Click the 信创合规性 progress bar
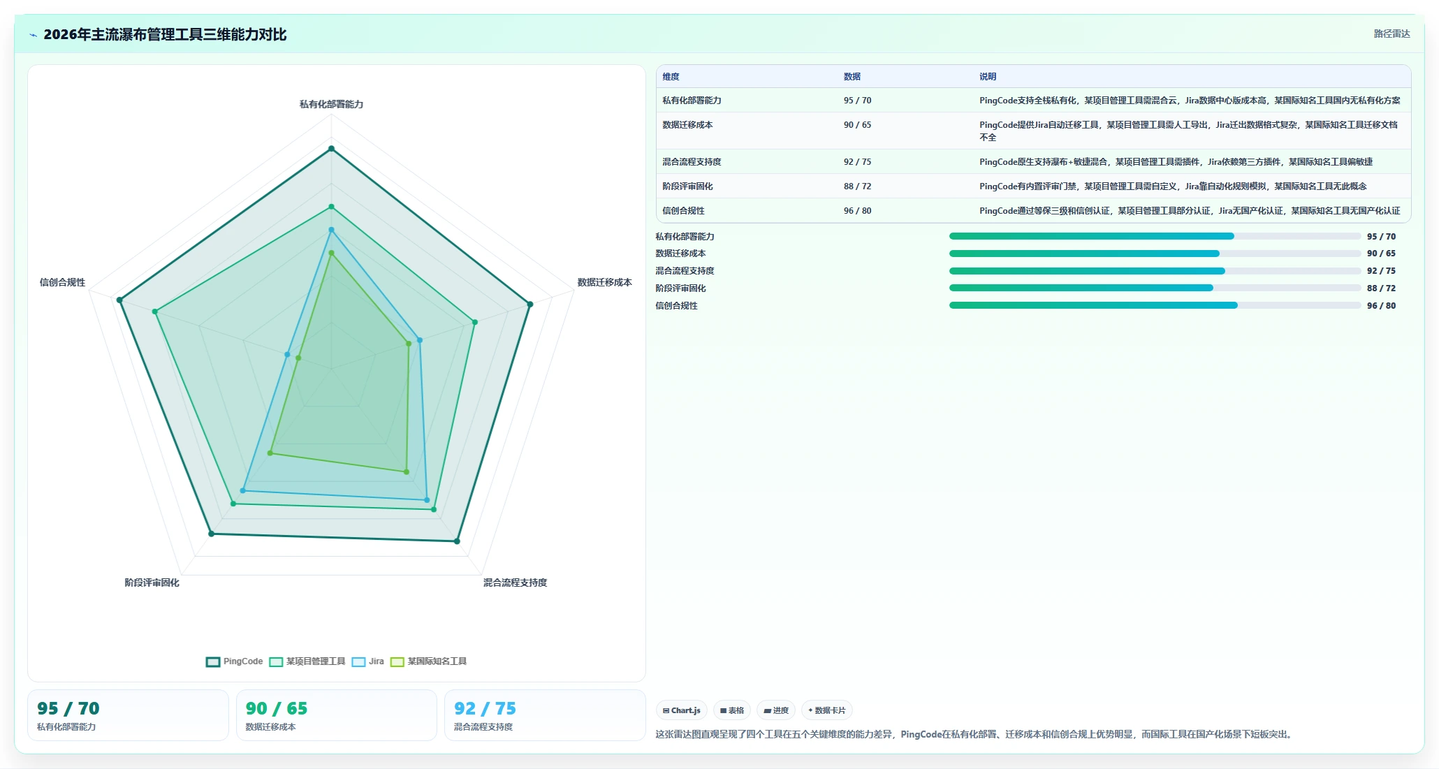The height and width of the screenshot is (769, 1439). pos(1155,305)
